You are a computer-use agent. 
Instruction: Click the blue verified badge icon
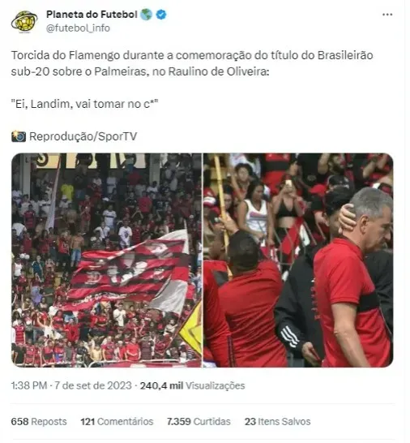[161, 15]
